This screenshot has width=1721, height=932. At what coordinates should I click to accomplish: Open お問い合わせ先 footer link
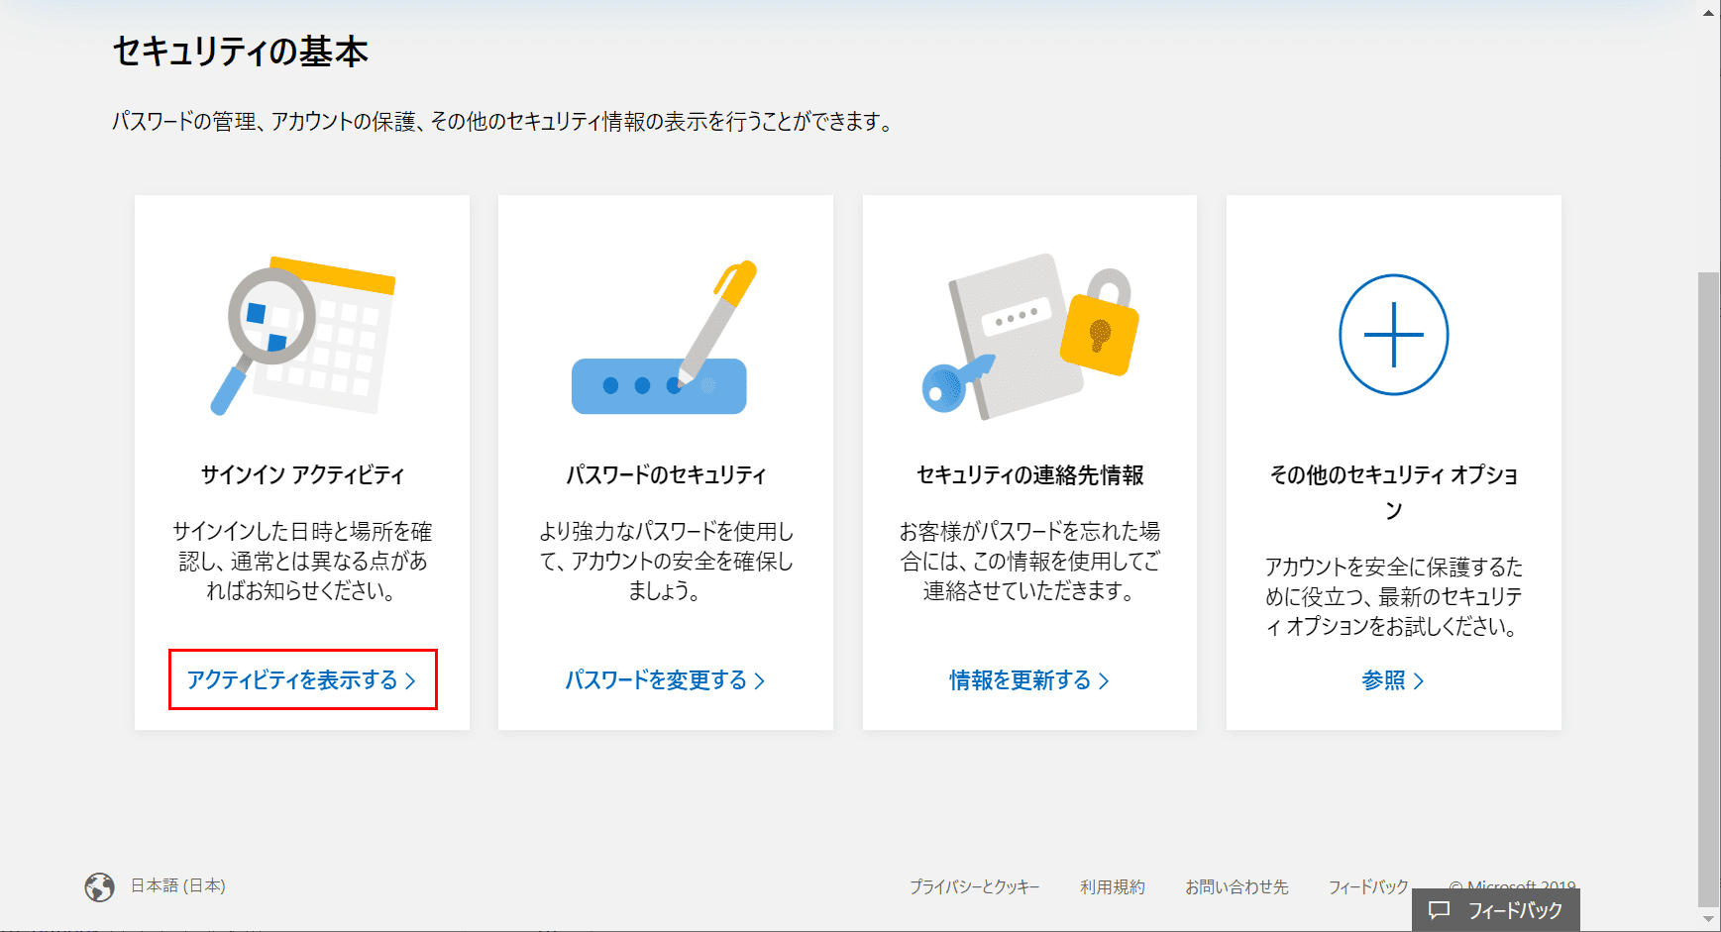(x=1236, y=886)
